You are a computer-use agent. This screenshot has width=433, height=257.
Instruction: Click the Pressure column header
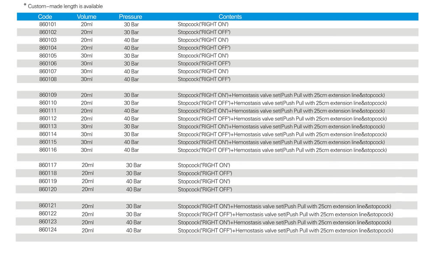130,17
